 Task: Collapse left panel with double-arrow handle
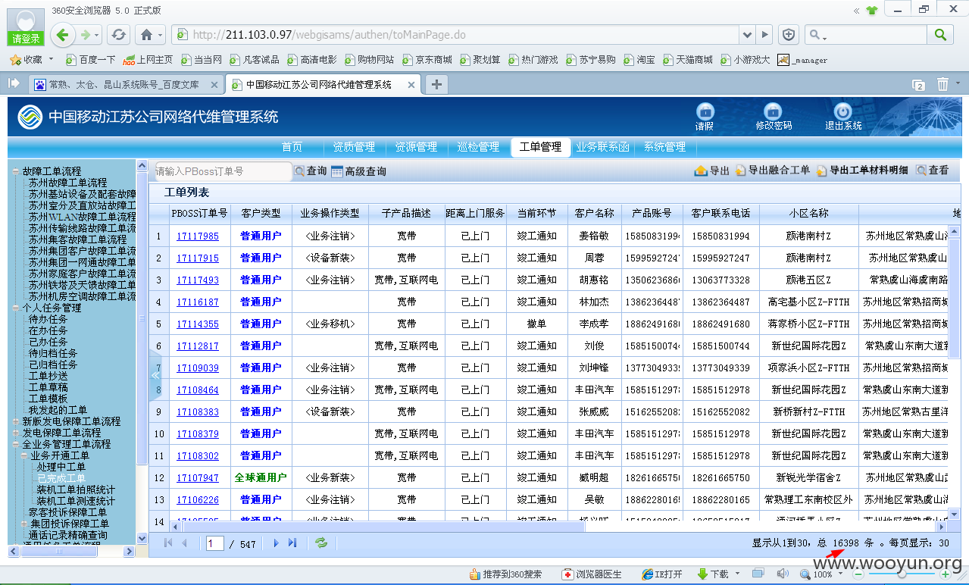[155, 375]
